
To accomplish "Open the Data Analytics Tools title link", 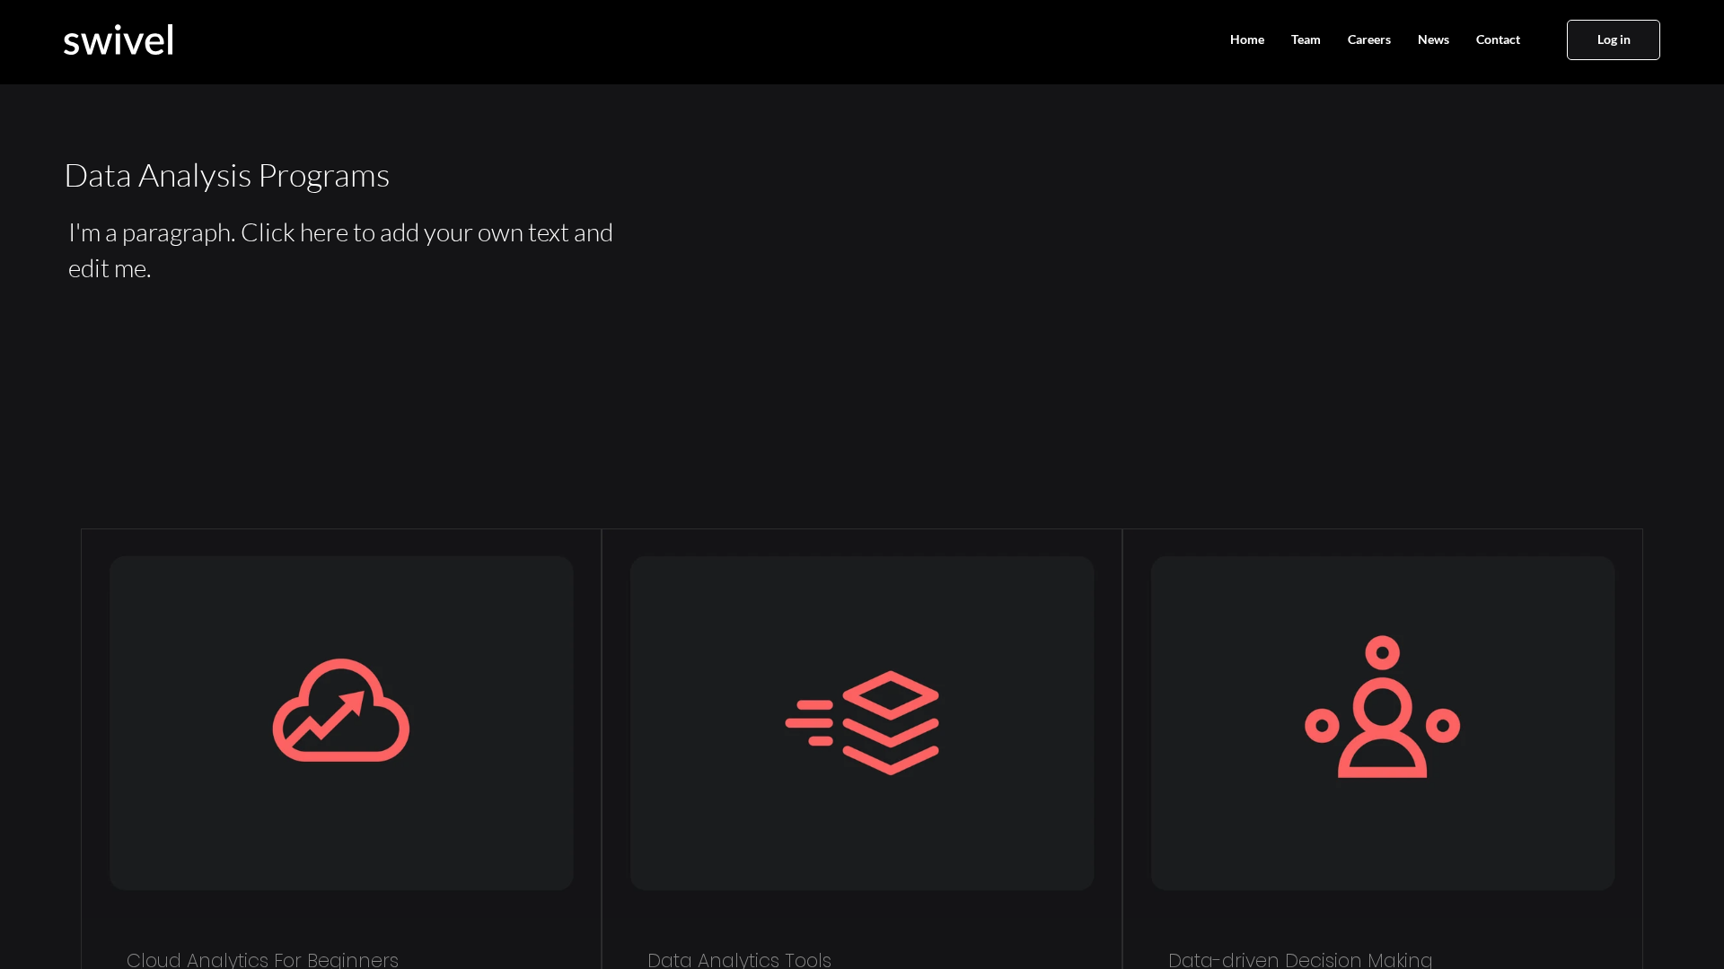I will (x=739, y=959).
